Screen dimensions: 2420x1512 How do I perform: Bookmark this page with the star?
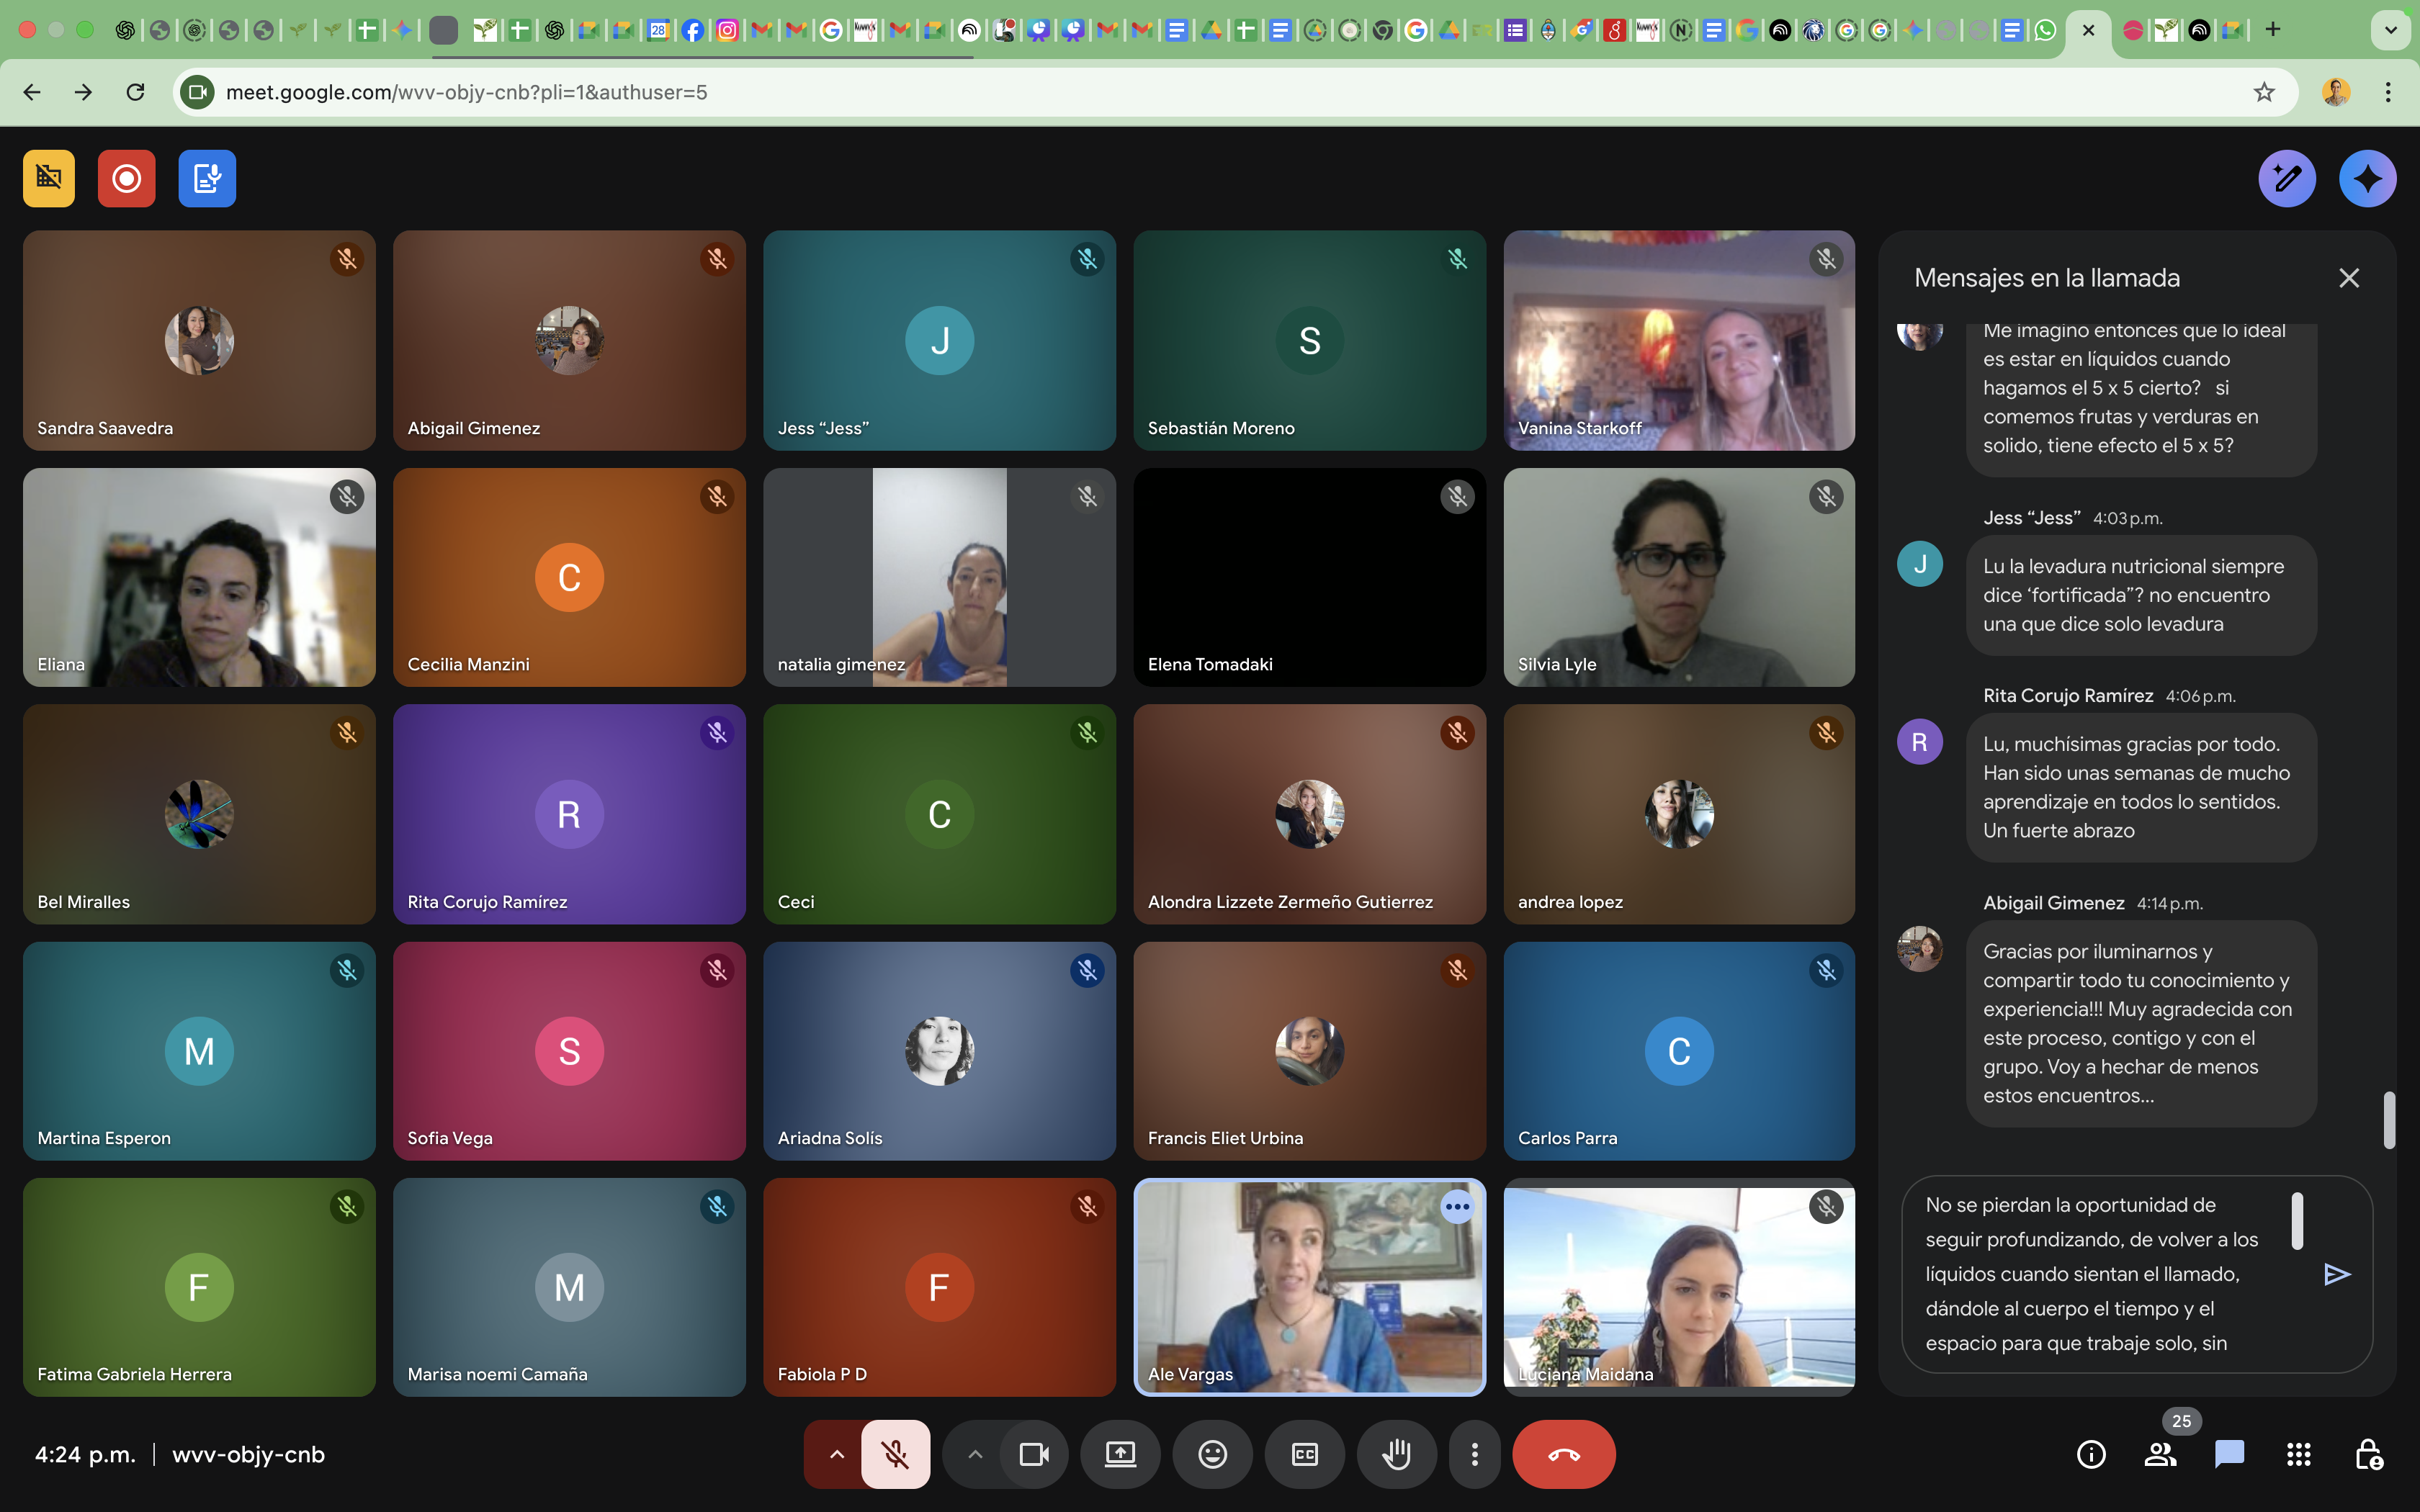tap(2264, 92)
